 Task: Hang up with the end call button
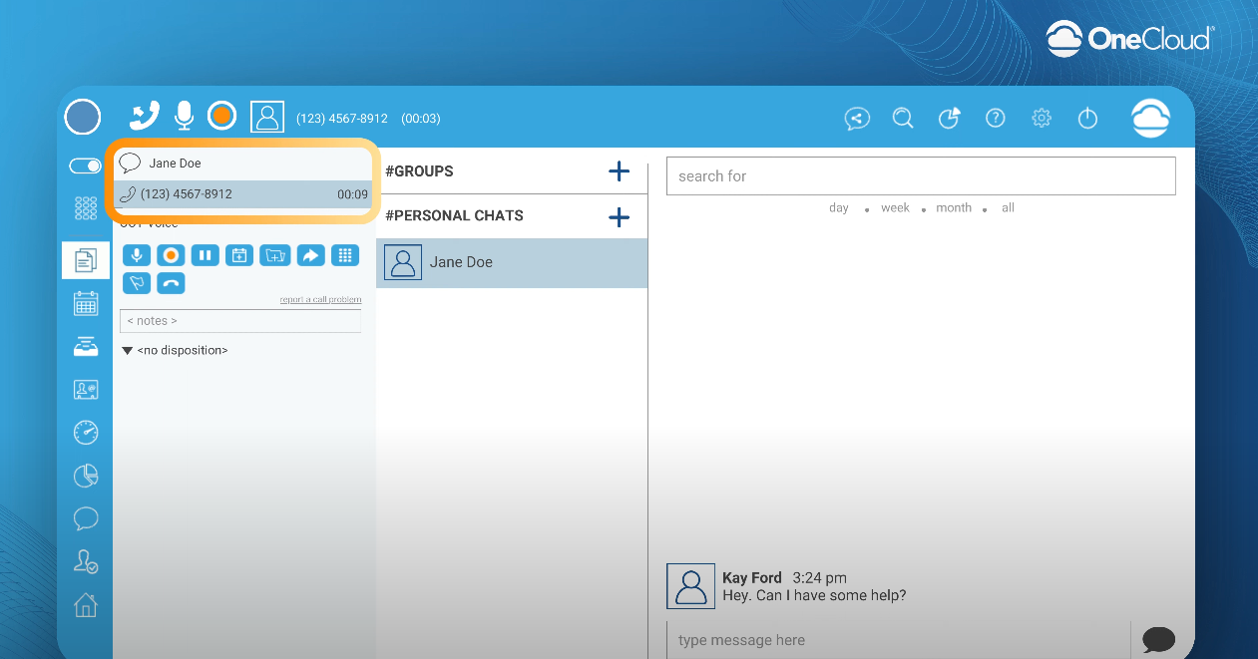coord(171,283)
